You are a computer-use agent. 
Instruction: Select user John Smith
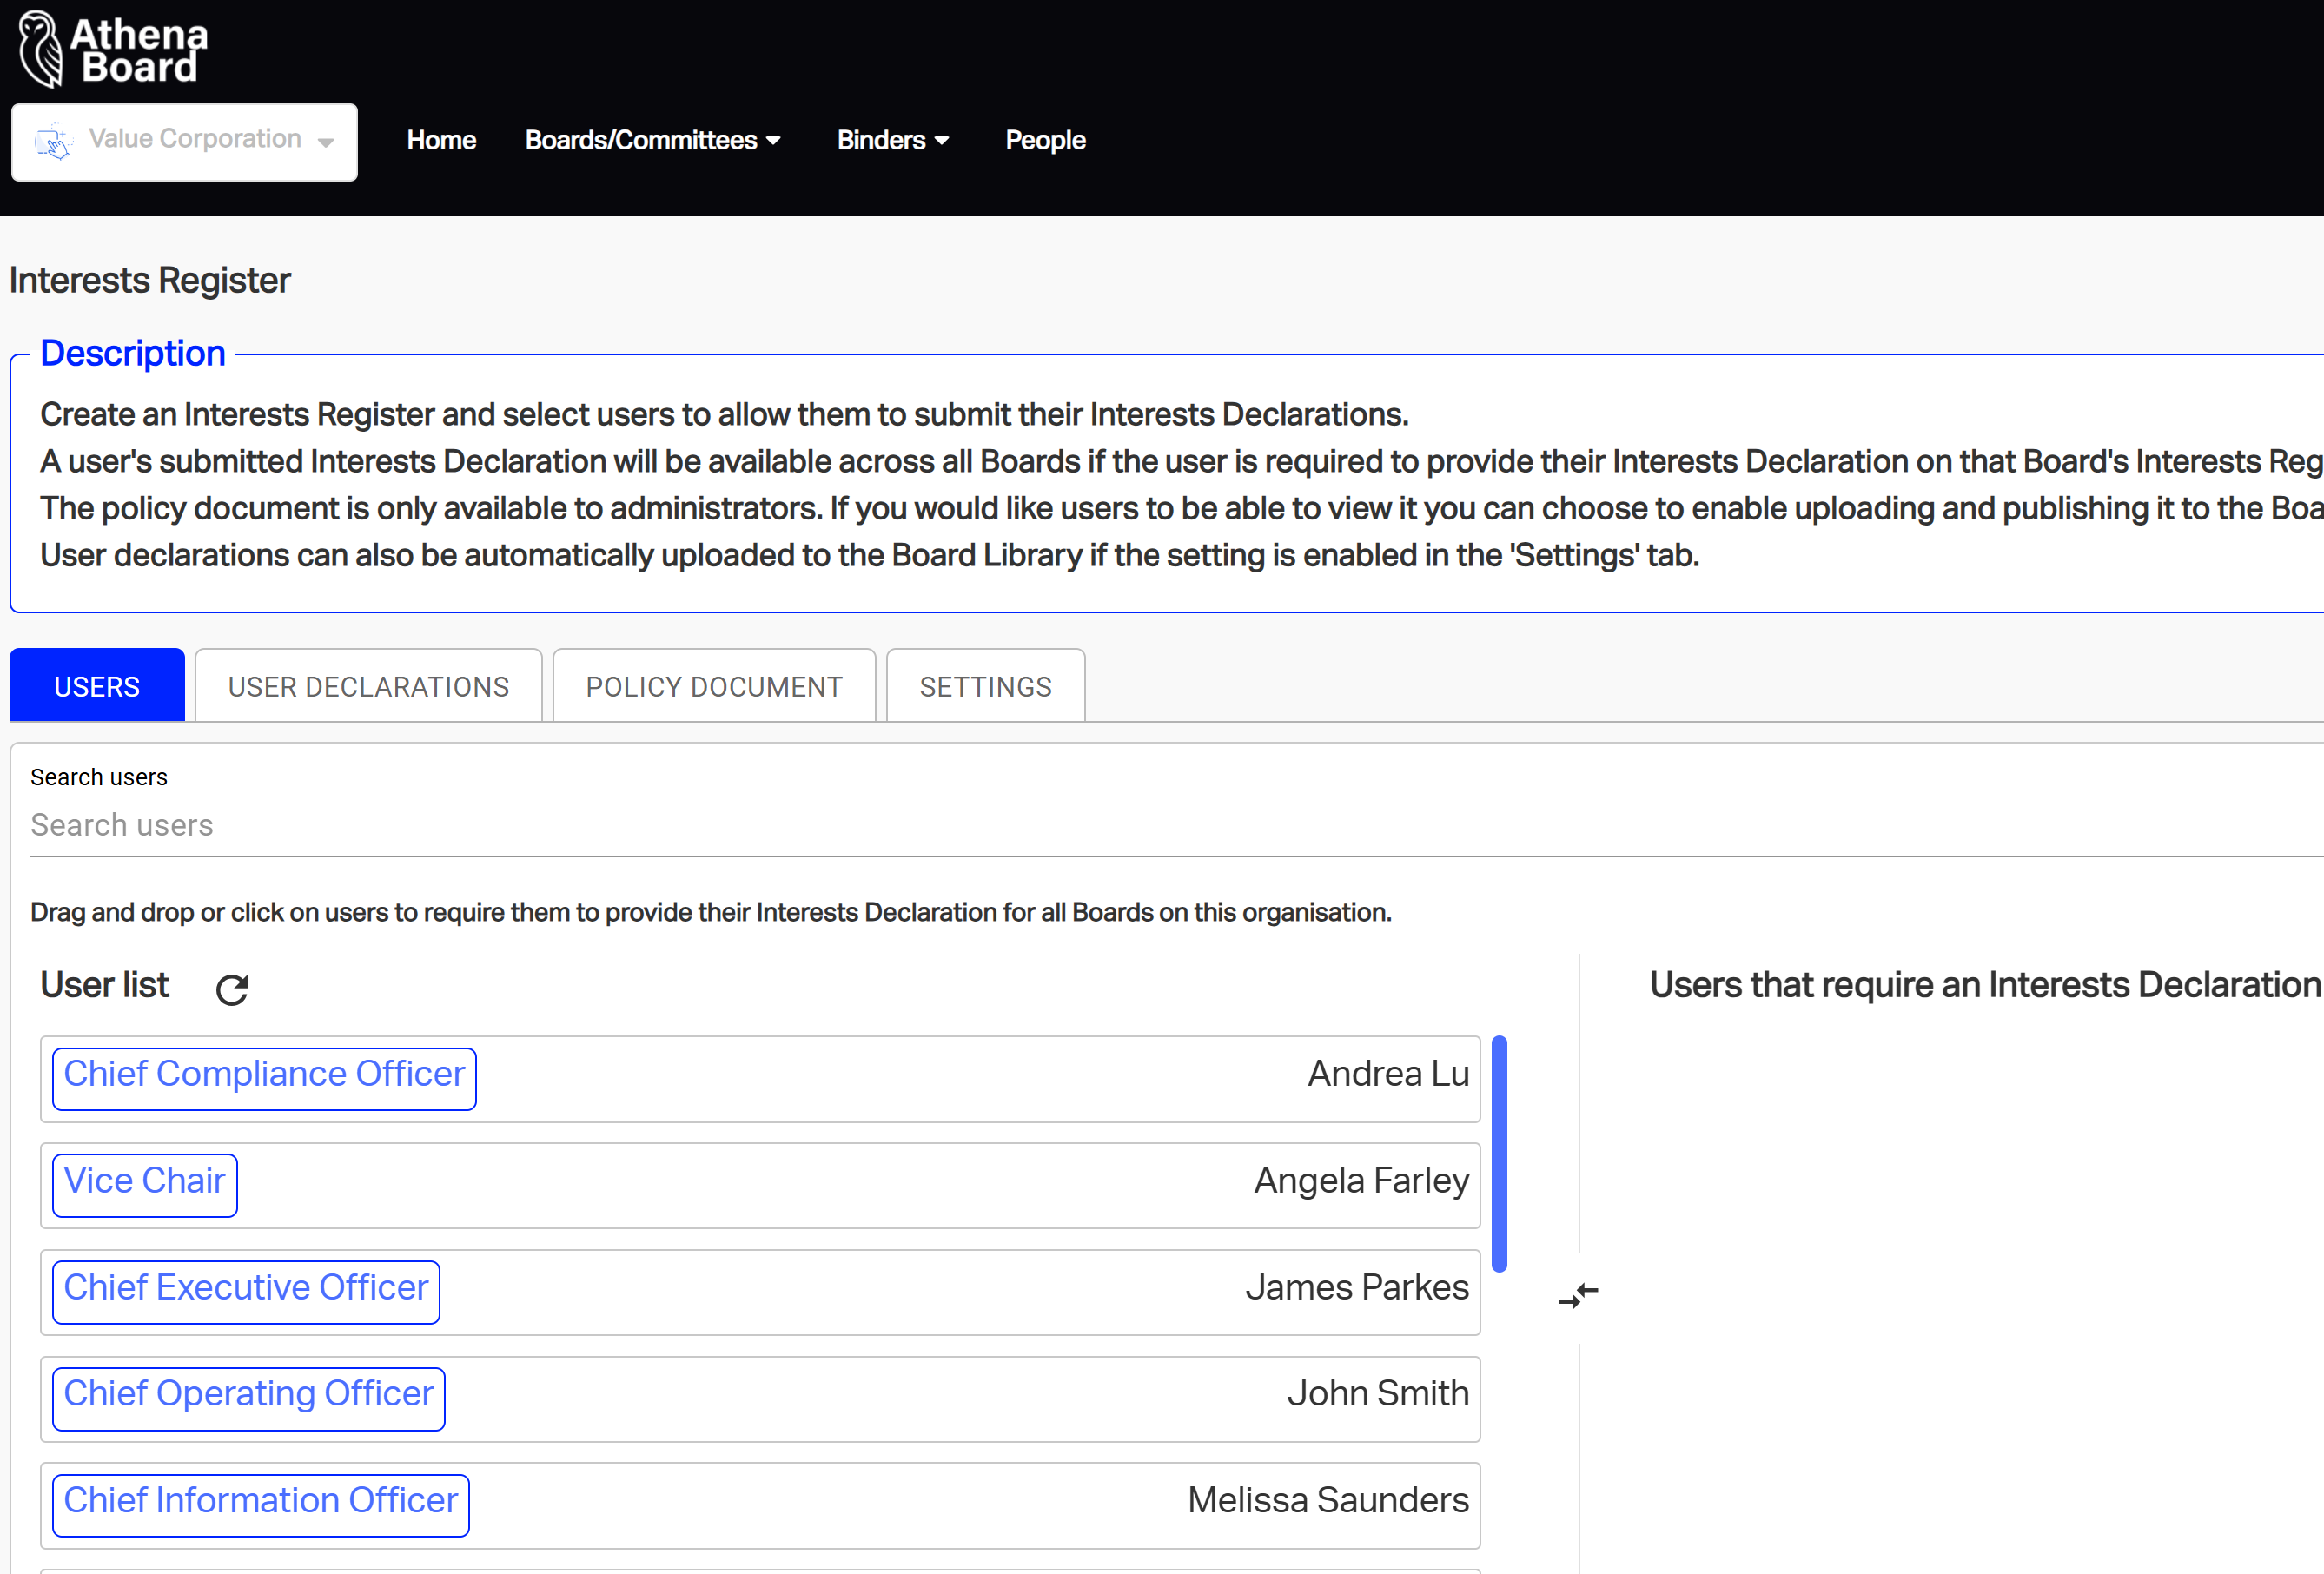point(760,1398)
